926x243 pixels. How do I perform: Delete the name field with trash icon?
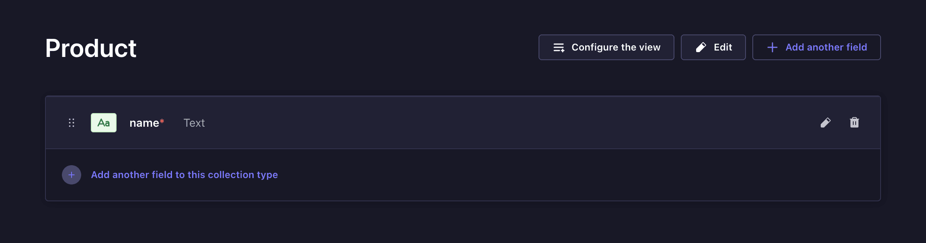854,122
